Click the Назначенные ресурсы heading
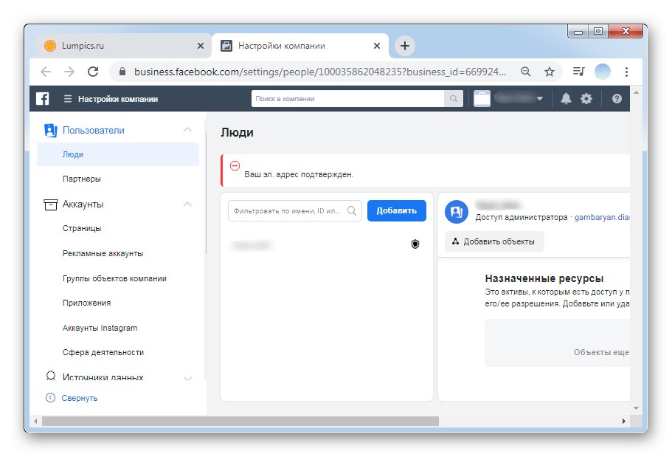The image size is (672, 457). click(544, 278)
